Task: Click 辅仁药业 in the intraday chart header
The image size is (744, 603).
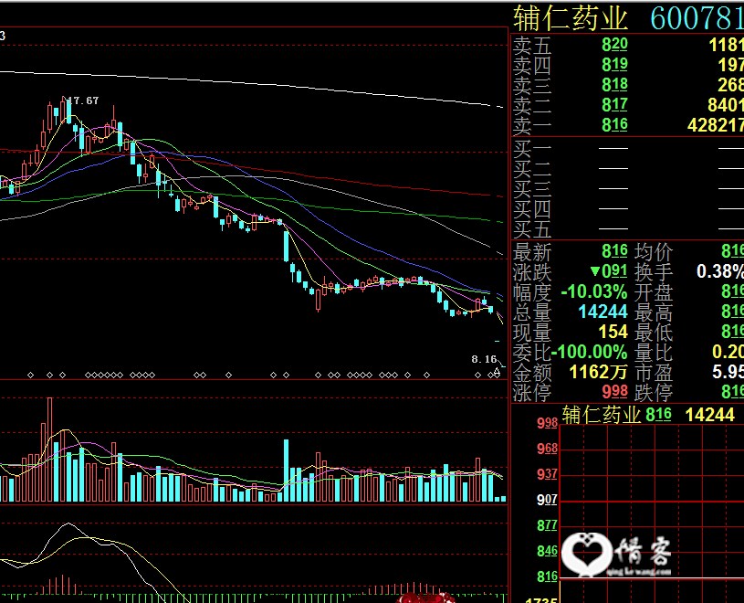Action: click(602, 415)
